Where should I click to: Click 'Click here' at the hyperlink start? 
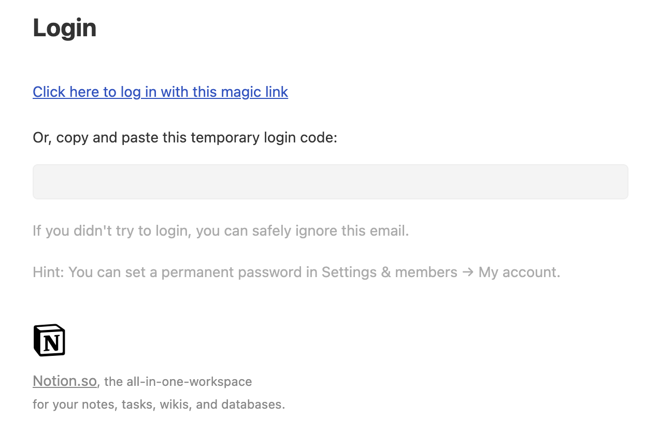(x=66, y=92)
